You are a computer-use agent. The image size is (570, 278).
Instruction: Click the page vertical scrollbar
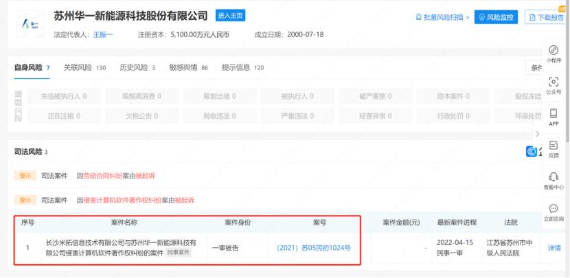click(x=568, y=73)
